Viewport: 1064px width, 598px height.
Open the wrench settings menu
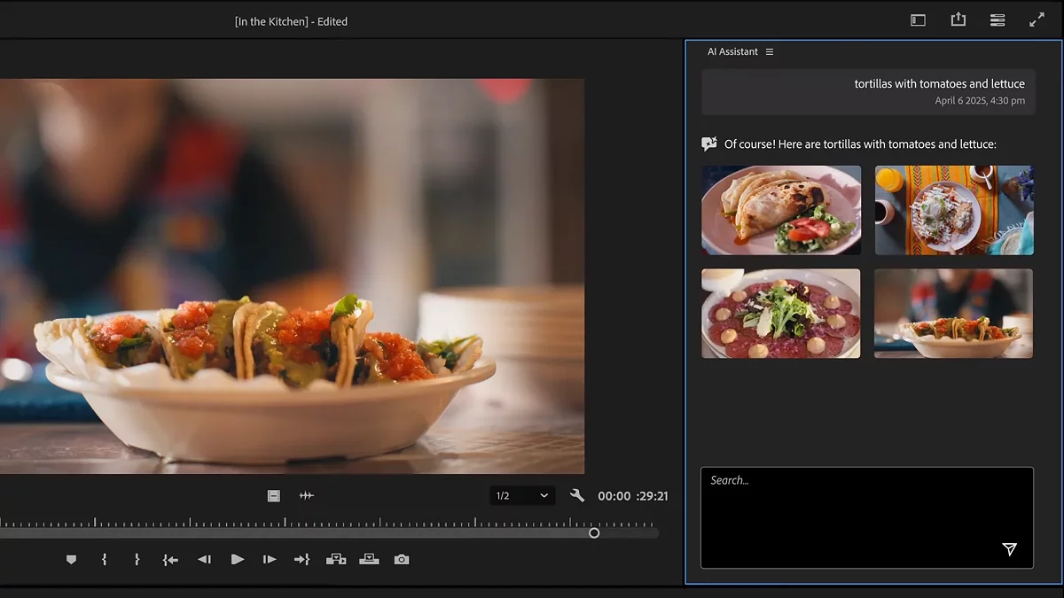tap(577, 496)
